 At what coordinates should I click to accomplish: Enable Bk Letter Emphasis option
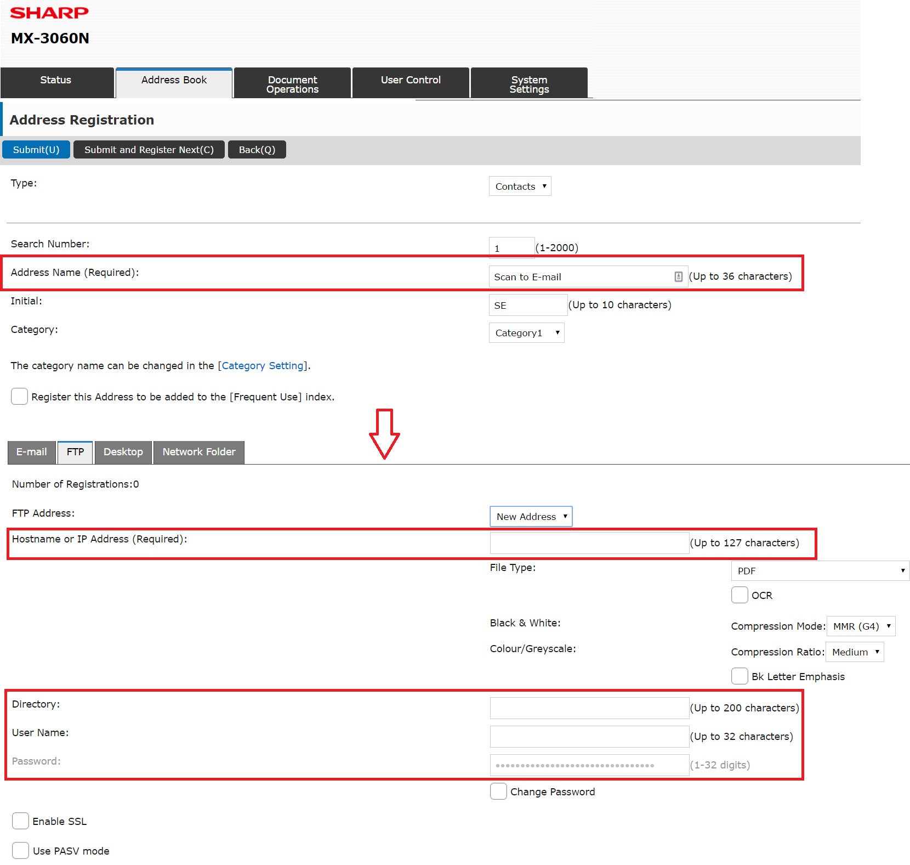pyautogui.click(x=740, y=676)
